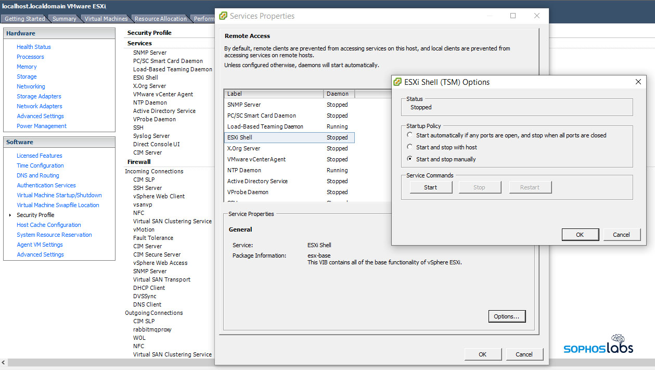The height and width of the screenshot is (370, 655).
Task: Click the Services Properties title icon
Action: point(223,16)
